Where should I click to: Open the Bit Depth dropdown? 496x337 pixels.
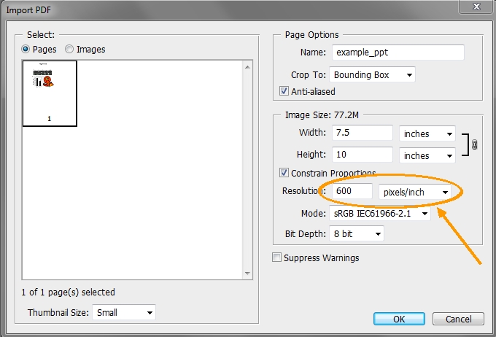[357, 233]
